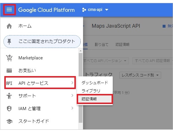The image size is (173, 134).
Task: Expand the IAM と管理 submenu chevron
Action: pyautogui.click(x=72, y=108)
